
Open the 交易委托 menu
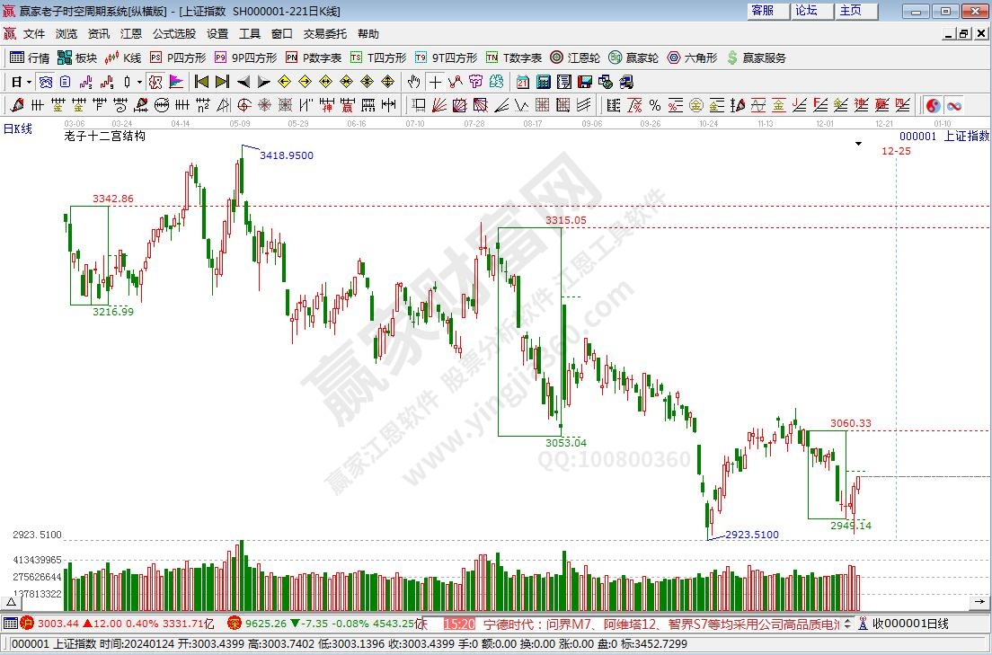[324, 34]
